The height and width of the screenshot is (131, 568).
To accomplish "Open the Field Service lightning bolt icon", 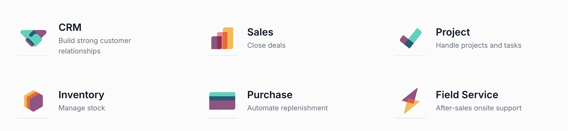I will (x=411, y=101).
